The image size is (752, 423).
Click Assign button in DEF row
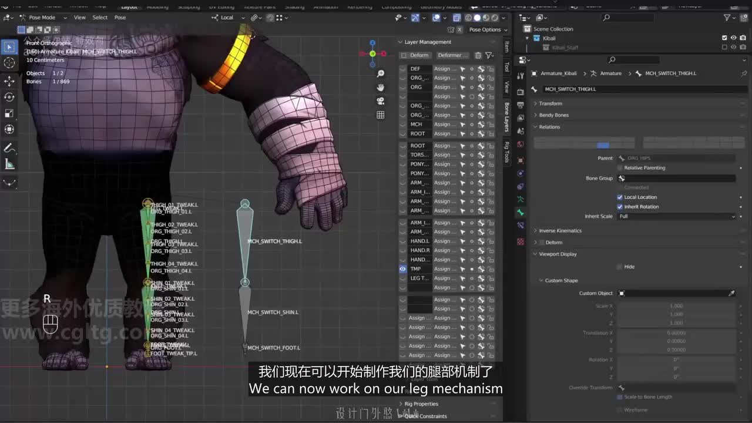pyautogui.click(x=444, y=69)
